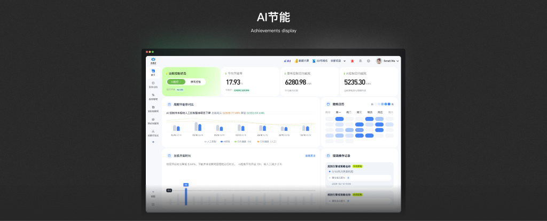Viewport: 547px width, 221px height.
Task: Open the first 规则引擎策略名称 record card
Action: coord(360,175)
